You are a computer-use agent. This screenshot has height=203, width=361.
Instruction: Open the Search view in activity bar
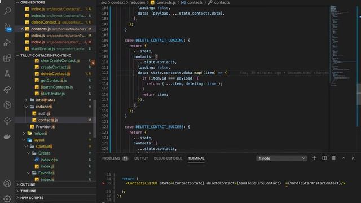click(x=7, y=11)
